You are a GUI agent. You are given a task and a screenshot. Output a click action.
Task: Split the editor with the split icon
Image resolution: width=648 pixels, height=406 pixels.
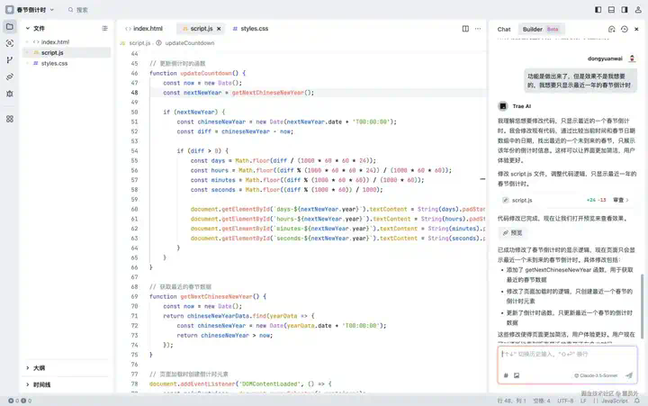click(x=465, y=29)
